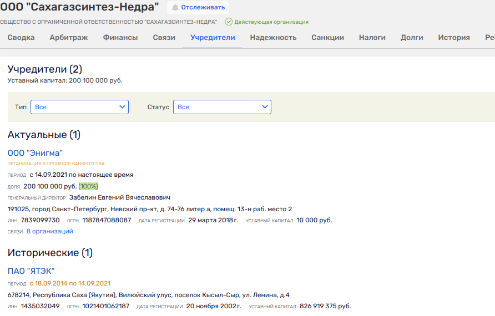
Task: Open the Статус filter dropdown
Action: click(x=222, y=107)
